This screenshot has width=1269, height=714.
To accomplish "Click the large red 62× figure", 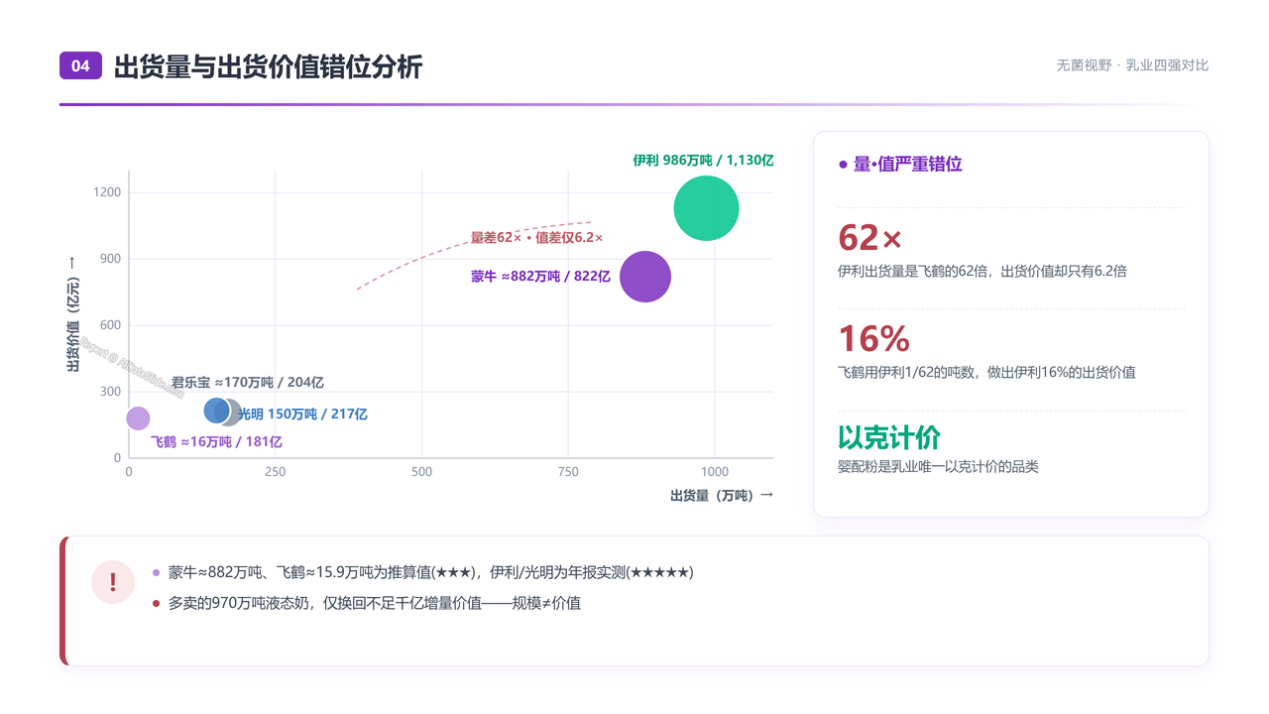I will (870, 238).
